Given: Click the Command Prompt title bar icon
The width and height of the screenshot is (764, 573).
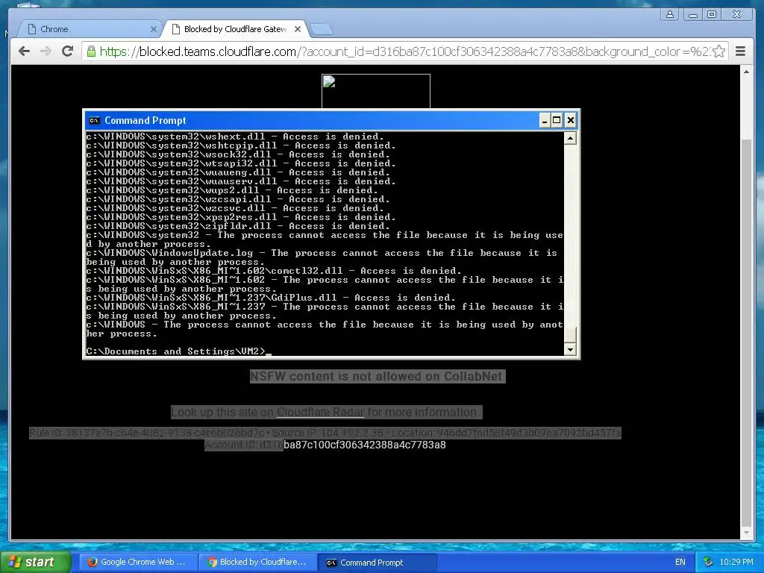Looking at the screenshot, I should tap(95, 120).
